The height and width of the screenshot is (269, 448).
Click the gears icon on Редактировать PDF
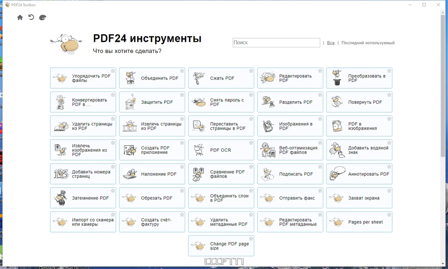pos(268,78)
